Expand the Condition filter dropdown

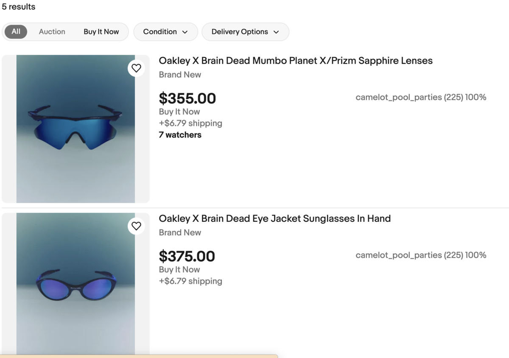165,32
